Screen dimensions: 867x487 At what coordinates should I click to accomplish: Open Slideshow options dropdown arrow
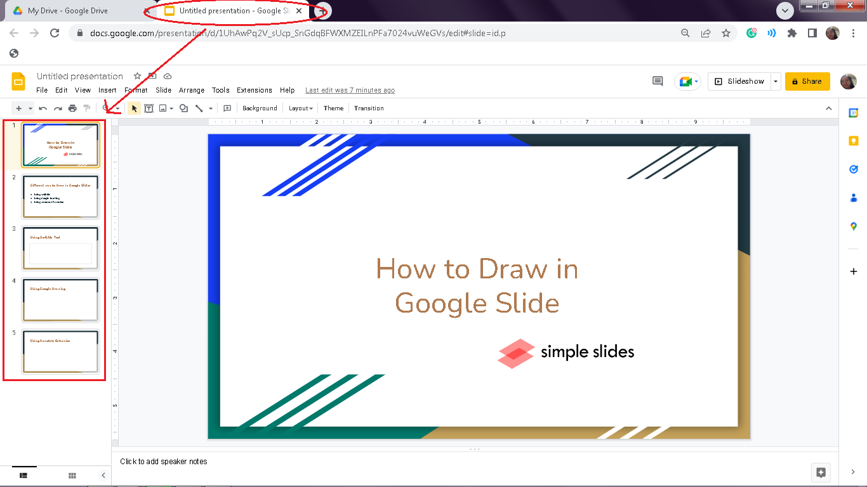click(x=776, y=81)
